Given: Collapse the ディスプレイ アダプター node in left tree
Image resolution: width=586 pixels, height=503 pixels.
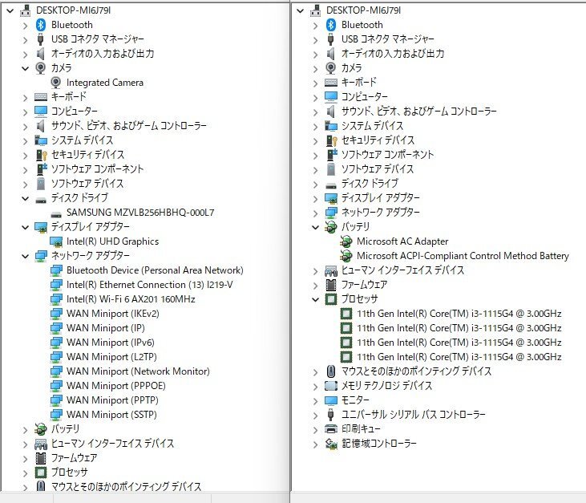Looking at the screenshot, I should (x=25, y=227).
